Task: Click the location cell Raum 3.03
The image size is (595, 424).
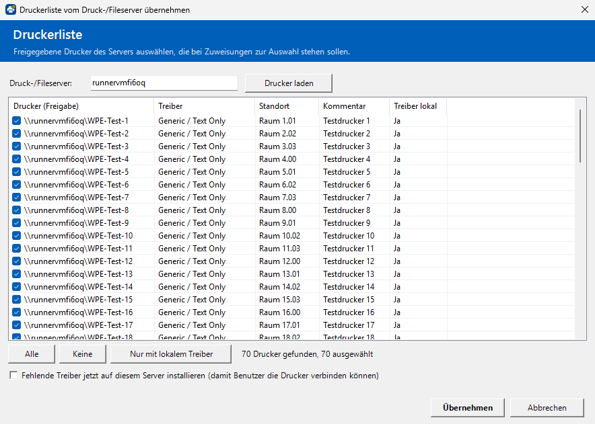Action: coord(278,146)
